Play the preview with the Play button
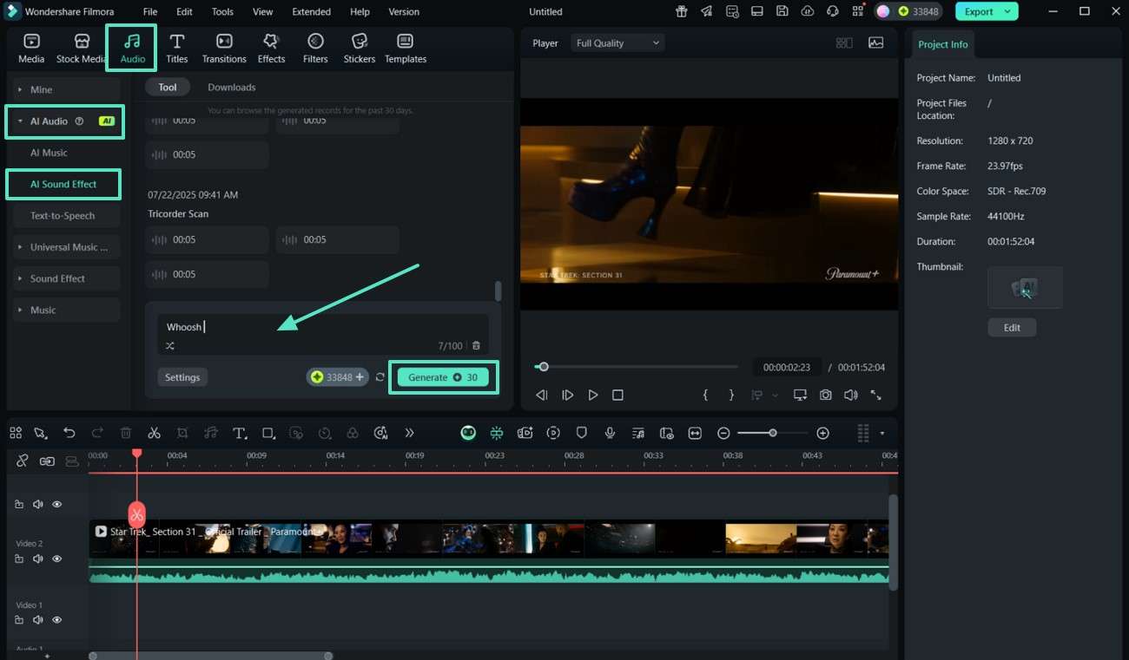 pyautogui.click(x=593, y=395)
